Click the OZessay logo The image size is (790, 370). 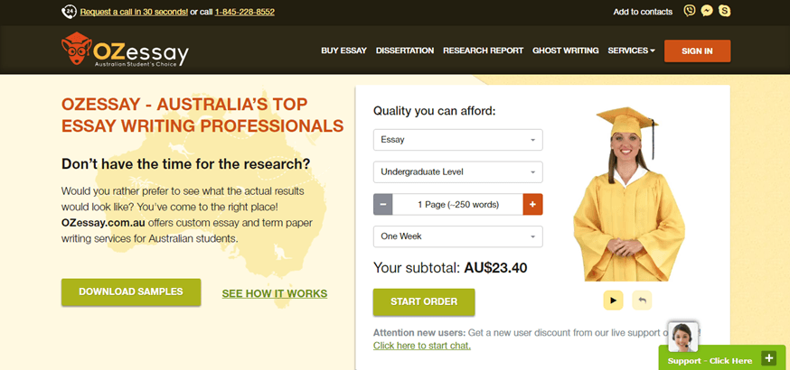tap(125, 50)
